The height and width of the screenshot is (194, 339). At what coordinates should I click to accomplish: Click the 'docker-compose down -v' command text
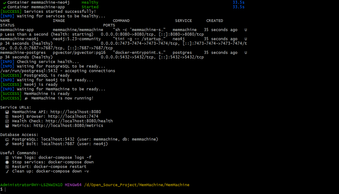click(x=62, y=171)
